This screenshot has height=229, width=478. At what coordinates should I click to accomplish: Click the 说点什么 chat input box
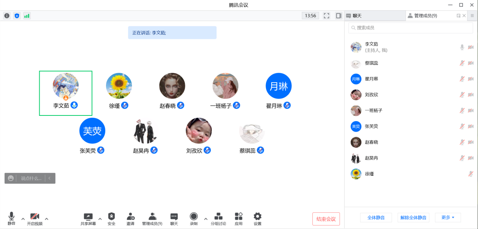31,178
